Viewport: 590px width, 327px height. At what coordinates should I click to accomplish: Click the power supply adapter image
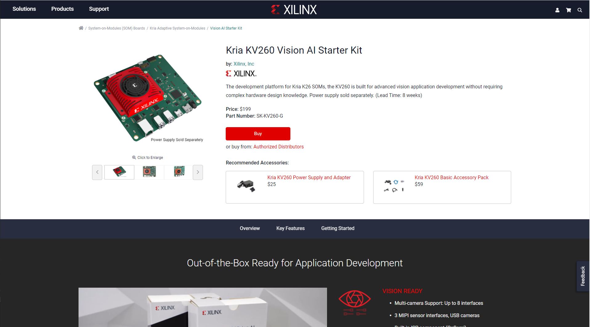click(x=246, y=186)
